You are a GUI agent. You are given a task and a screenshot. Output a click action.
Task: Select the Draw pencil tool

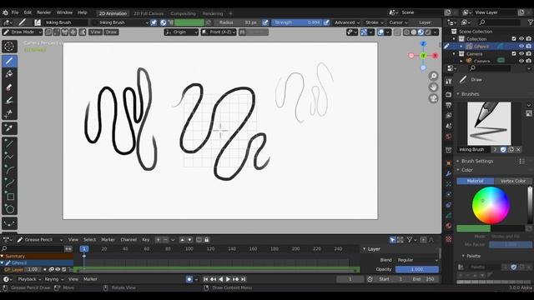point(9,61)
